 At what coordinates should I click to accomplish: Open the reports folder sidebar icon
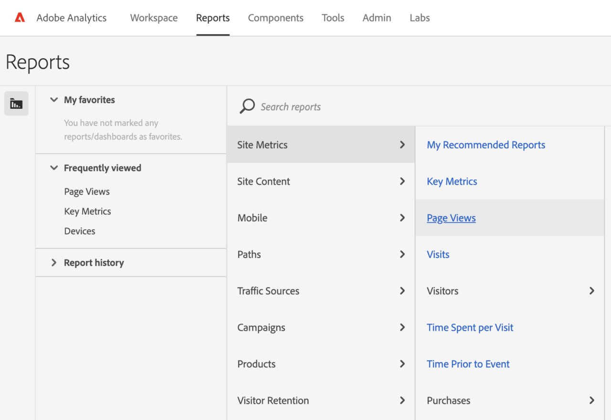pos(16,104)
